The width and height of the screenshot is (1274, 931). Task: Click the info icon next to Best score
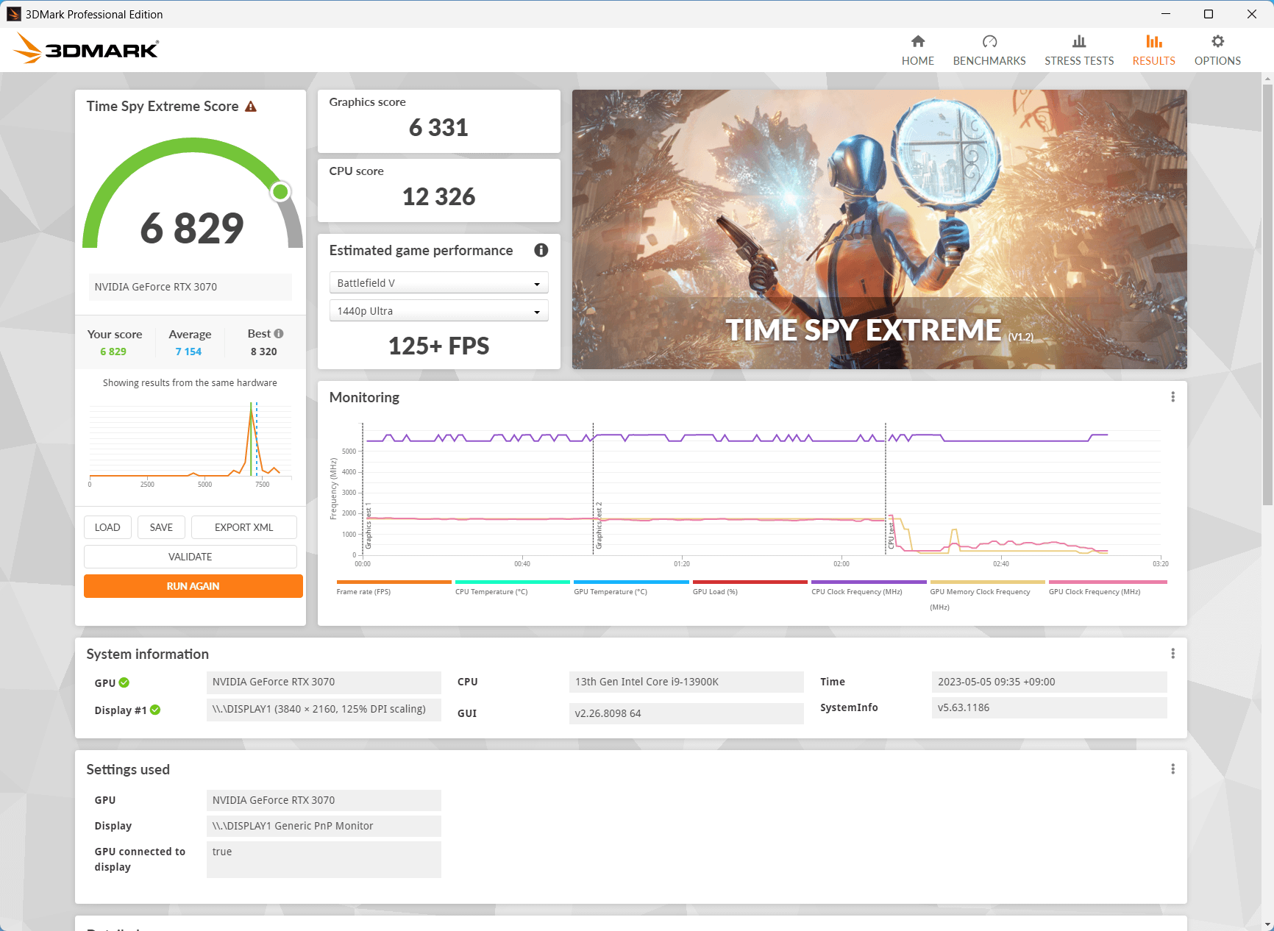coord(279,334)
